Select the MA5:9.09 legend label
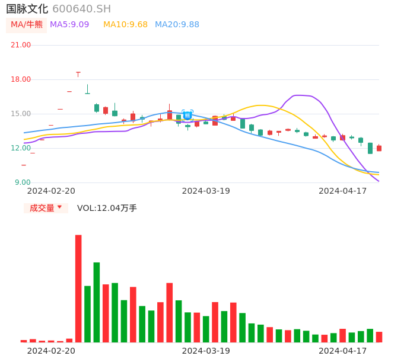 point(69,25)
